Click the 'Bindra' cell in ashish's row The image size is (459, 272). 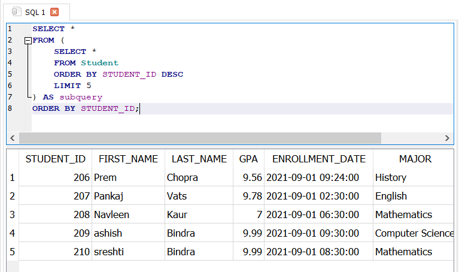click(199, 233)
